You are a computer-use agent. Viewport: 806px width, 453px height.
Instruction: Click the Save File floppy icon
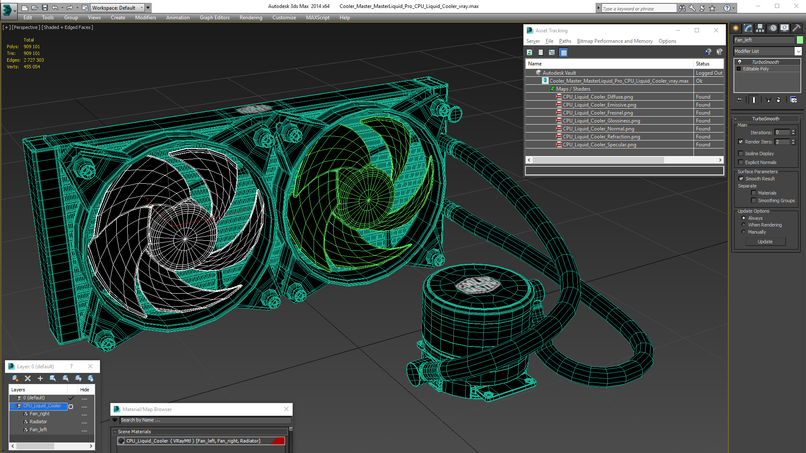[x=44, y=8]
